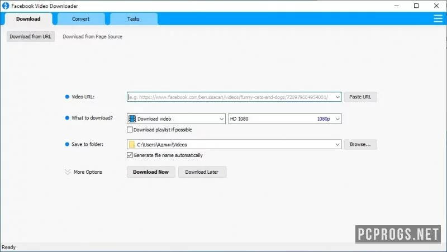Minimize the Facebook Video Downloader window
447x252 pixels.
pos(397,6)
